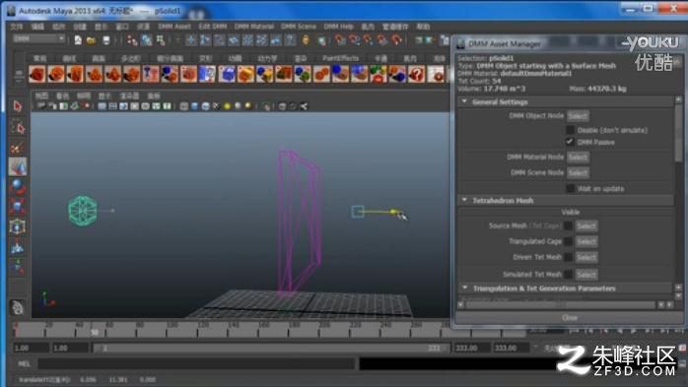Open the DMM Asset menu
This screenshot has width=688, height=387.
coord(174,27)
